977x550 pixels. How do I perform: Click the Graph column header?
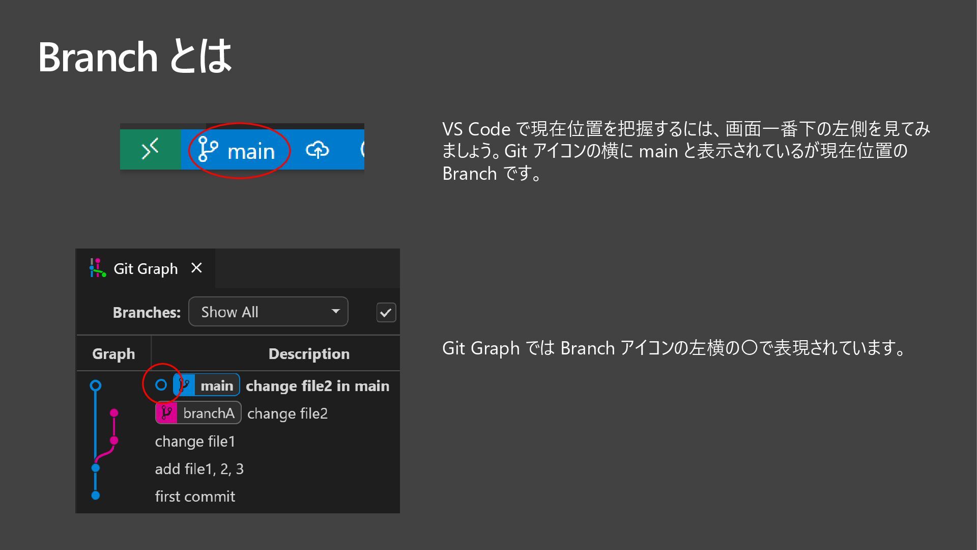(113, 353)
